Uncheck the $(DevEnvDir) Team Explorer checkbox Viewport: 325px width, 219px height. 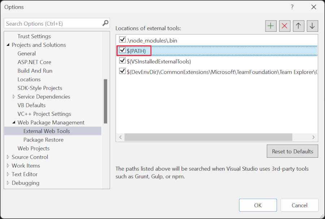(122, 71)
